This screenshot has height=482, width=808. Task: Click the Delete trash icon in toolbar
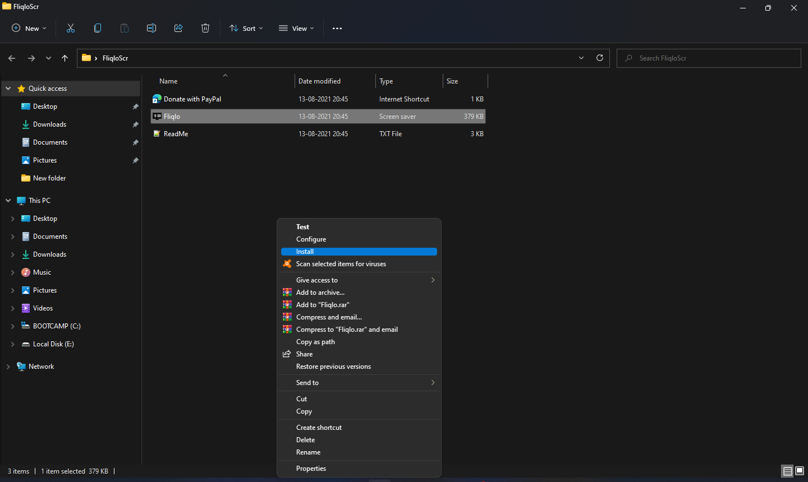coord(205,28)
